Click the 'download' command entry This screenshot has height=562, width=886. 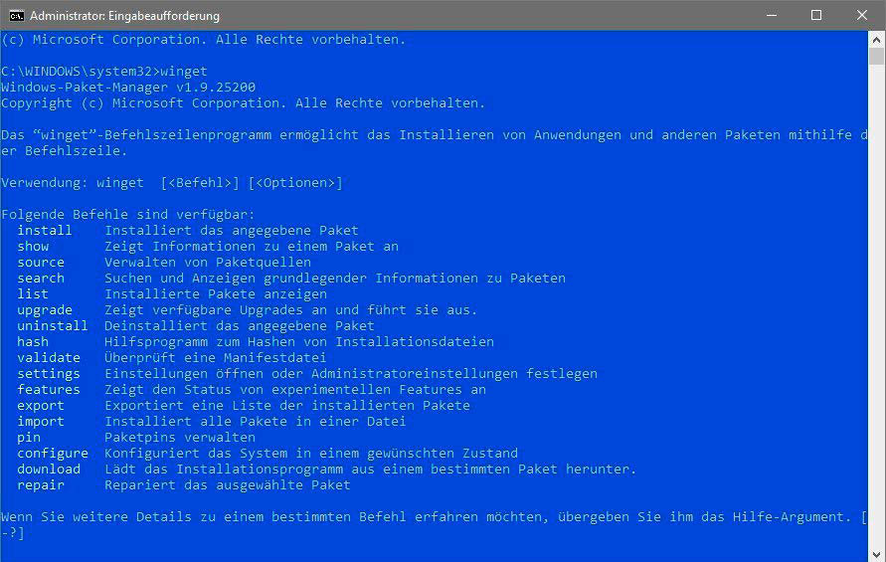point(49,468)
